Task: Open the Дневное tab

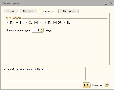Action: (x=28, y=11)
